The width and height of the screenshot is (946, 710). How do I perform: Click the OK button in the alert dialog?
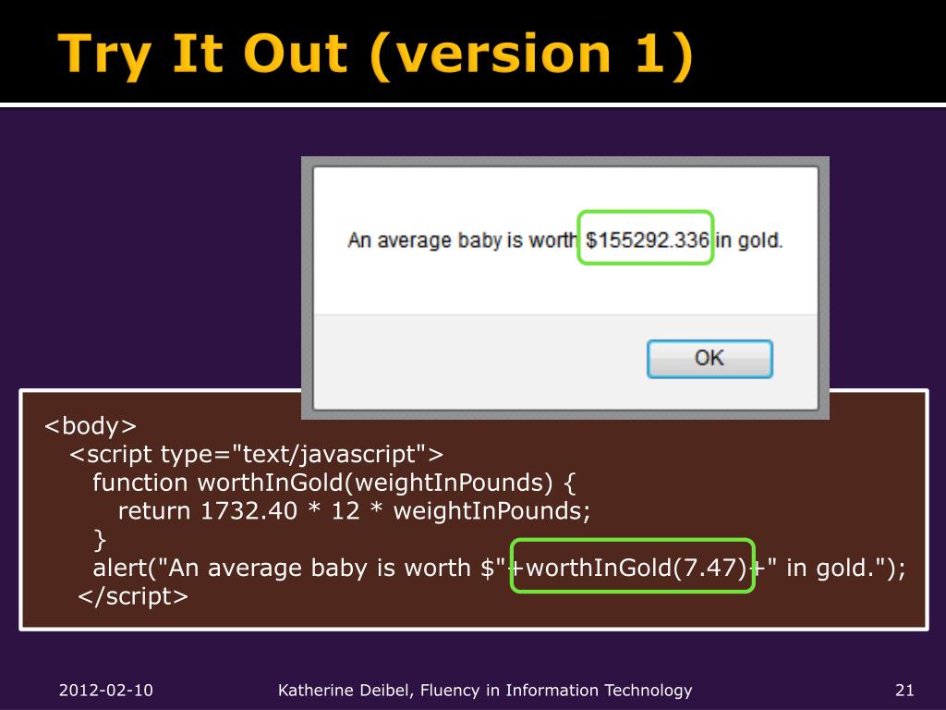(709, 359)
